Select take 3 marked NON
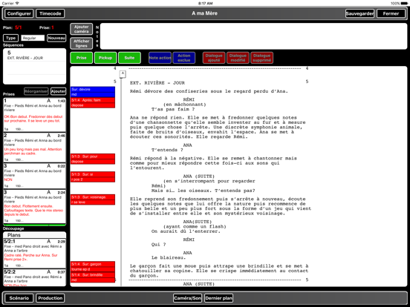The height and width of the screenshot is (307, 410). 34,176
